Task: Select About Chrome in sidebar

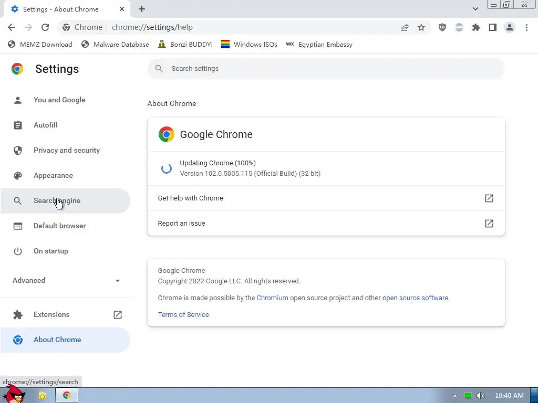Action: click(65, 340)
